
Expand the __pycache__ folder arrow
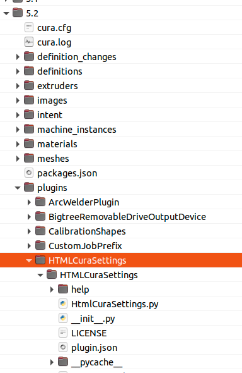pos(52,362)
